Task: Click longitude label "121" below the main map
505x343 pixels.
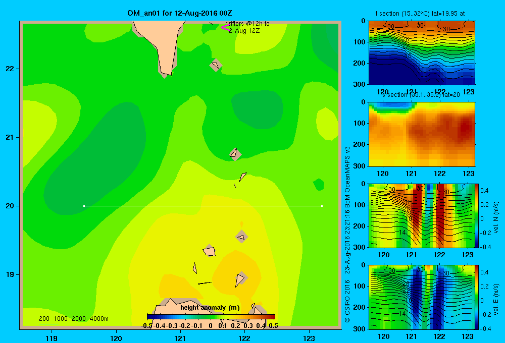Action: (x=180, y=338)
